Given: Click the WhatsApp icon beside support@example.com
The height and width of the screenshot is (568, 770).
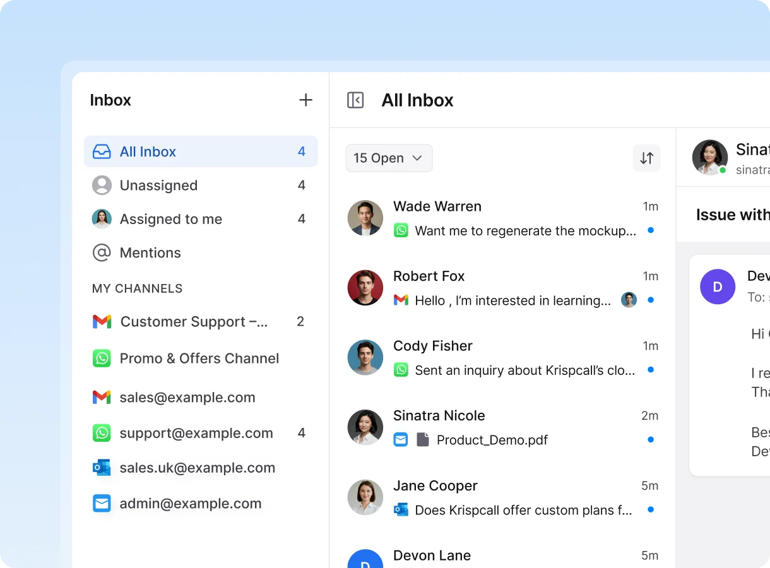Looking at the screenshot, I should tap(102, 433).
